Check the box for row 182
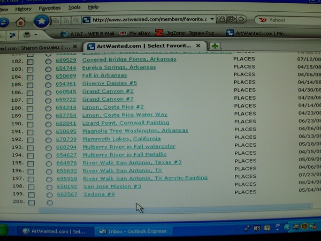Image resolution: width=321 pixels, height=241 pixels. tap(30, 62)
